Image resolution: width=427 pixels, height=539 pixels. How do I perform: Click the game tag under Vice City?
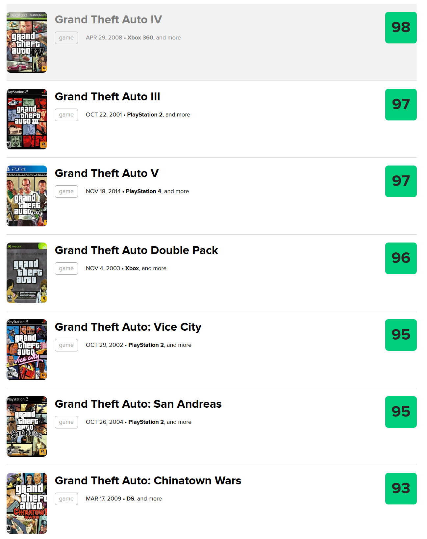click(x=66, y=345)
